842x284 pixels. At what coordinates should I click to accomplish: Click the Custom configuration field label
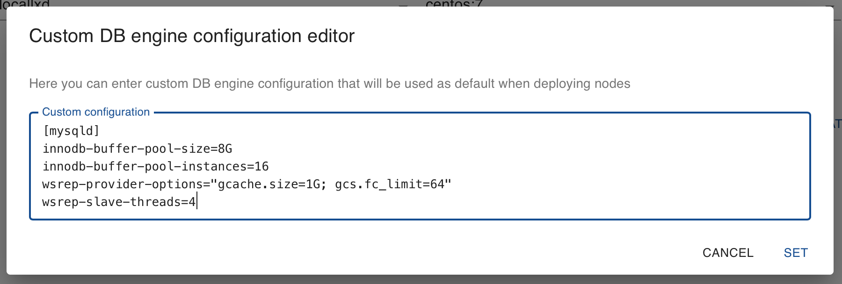pos(96,112)
